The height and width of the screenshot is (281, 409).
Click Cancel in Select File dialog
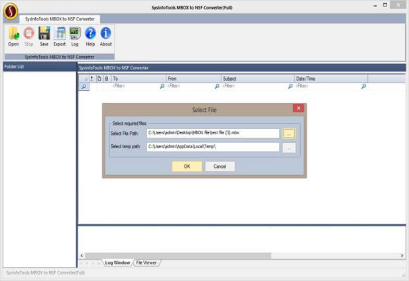click(220, 166)
